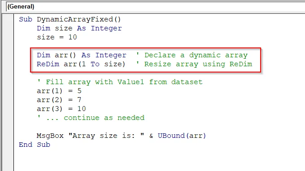Click the comment 'Fill array with Value1 from dataset'
Screen dimensions: 305x171
coord(120,82)
